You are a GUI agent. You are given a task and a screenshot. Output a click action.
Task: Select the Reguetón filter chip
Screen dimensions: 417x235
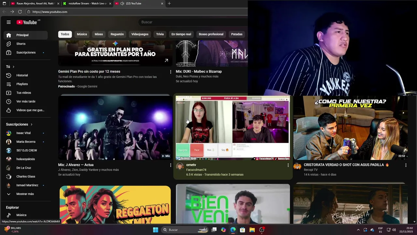click(117, 34)
